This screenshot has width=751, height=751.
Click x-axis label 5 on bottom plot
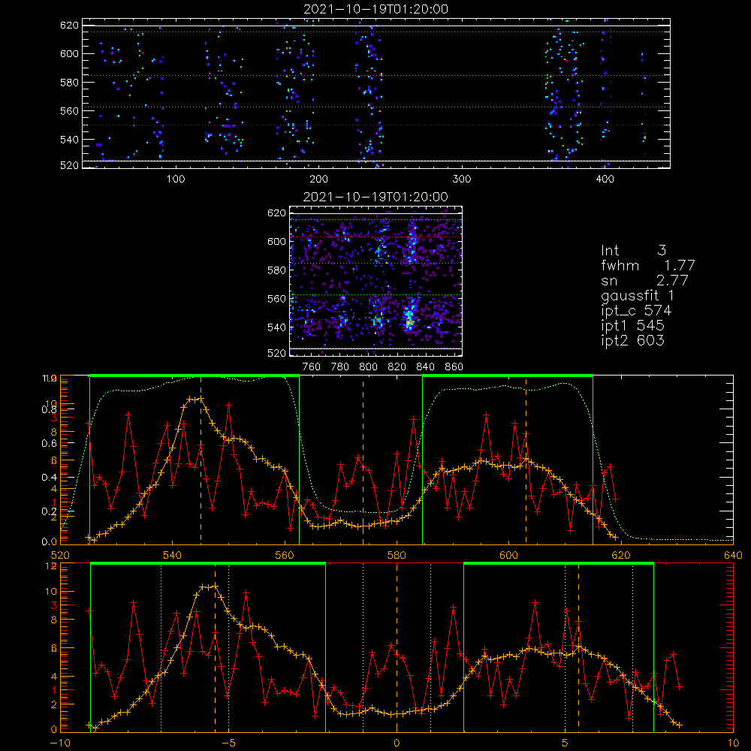pos(565,743)
